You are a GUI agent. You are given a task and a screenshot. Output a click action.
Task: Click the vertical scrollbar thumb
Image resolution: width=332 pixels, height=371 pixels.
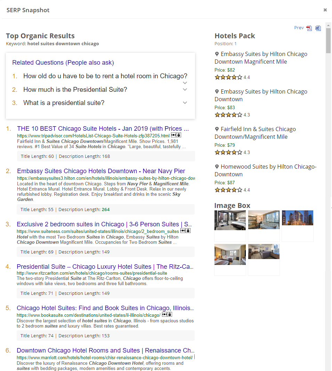[328, 41]
